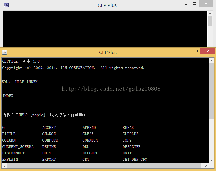Screen dimensions: 216x171
Task: Click the CLP Plus console window icon
Action: point(6,5)
